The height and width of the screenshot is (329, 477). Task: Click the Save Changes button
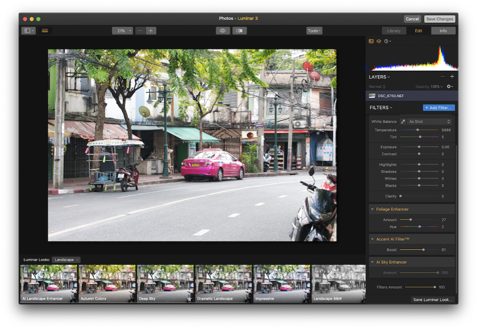(439, 19)
